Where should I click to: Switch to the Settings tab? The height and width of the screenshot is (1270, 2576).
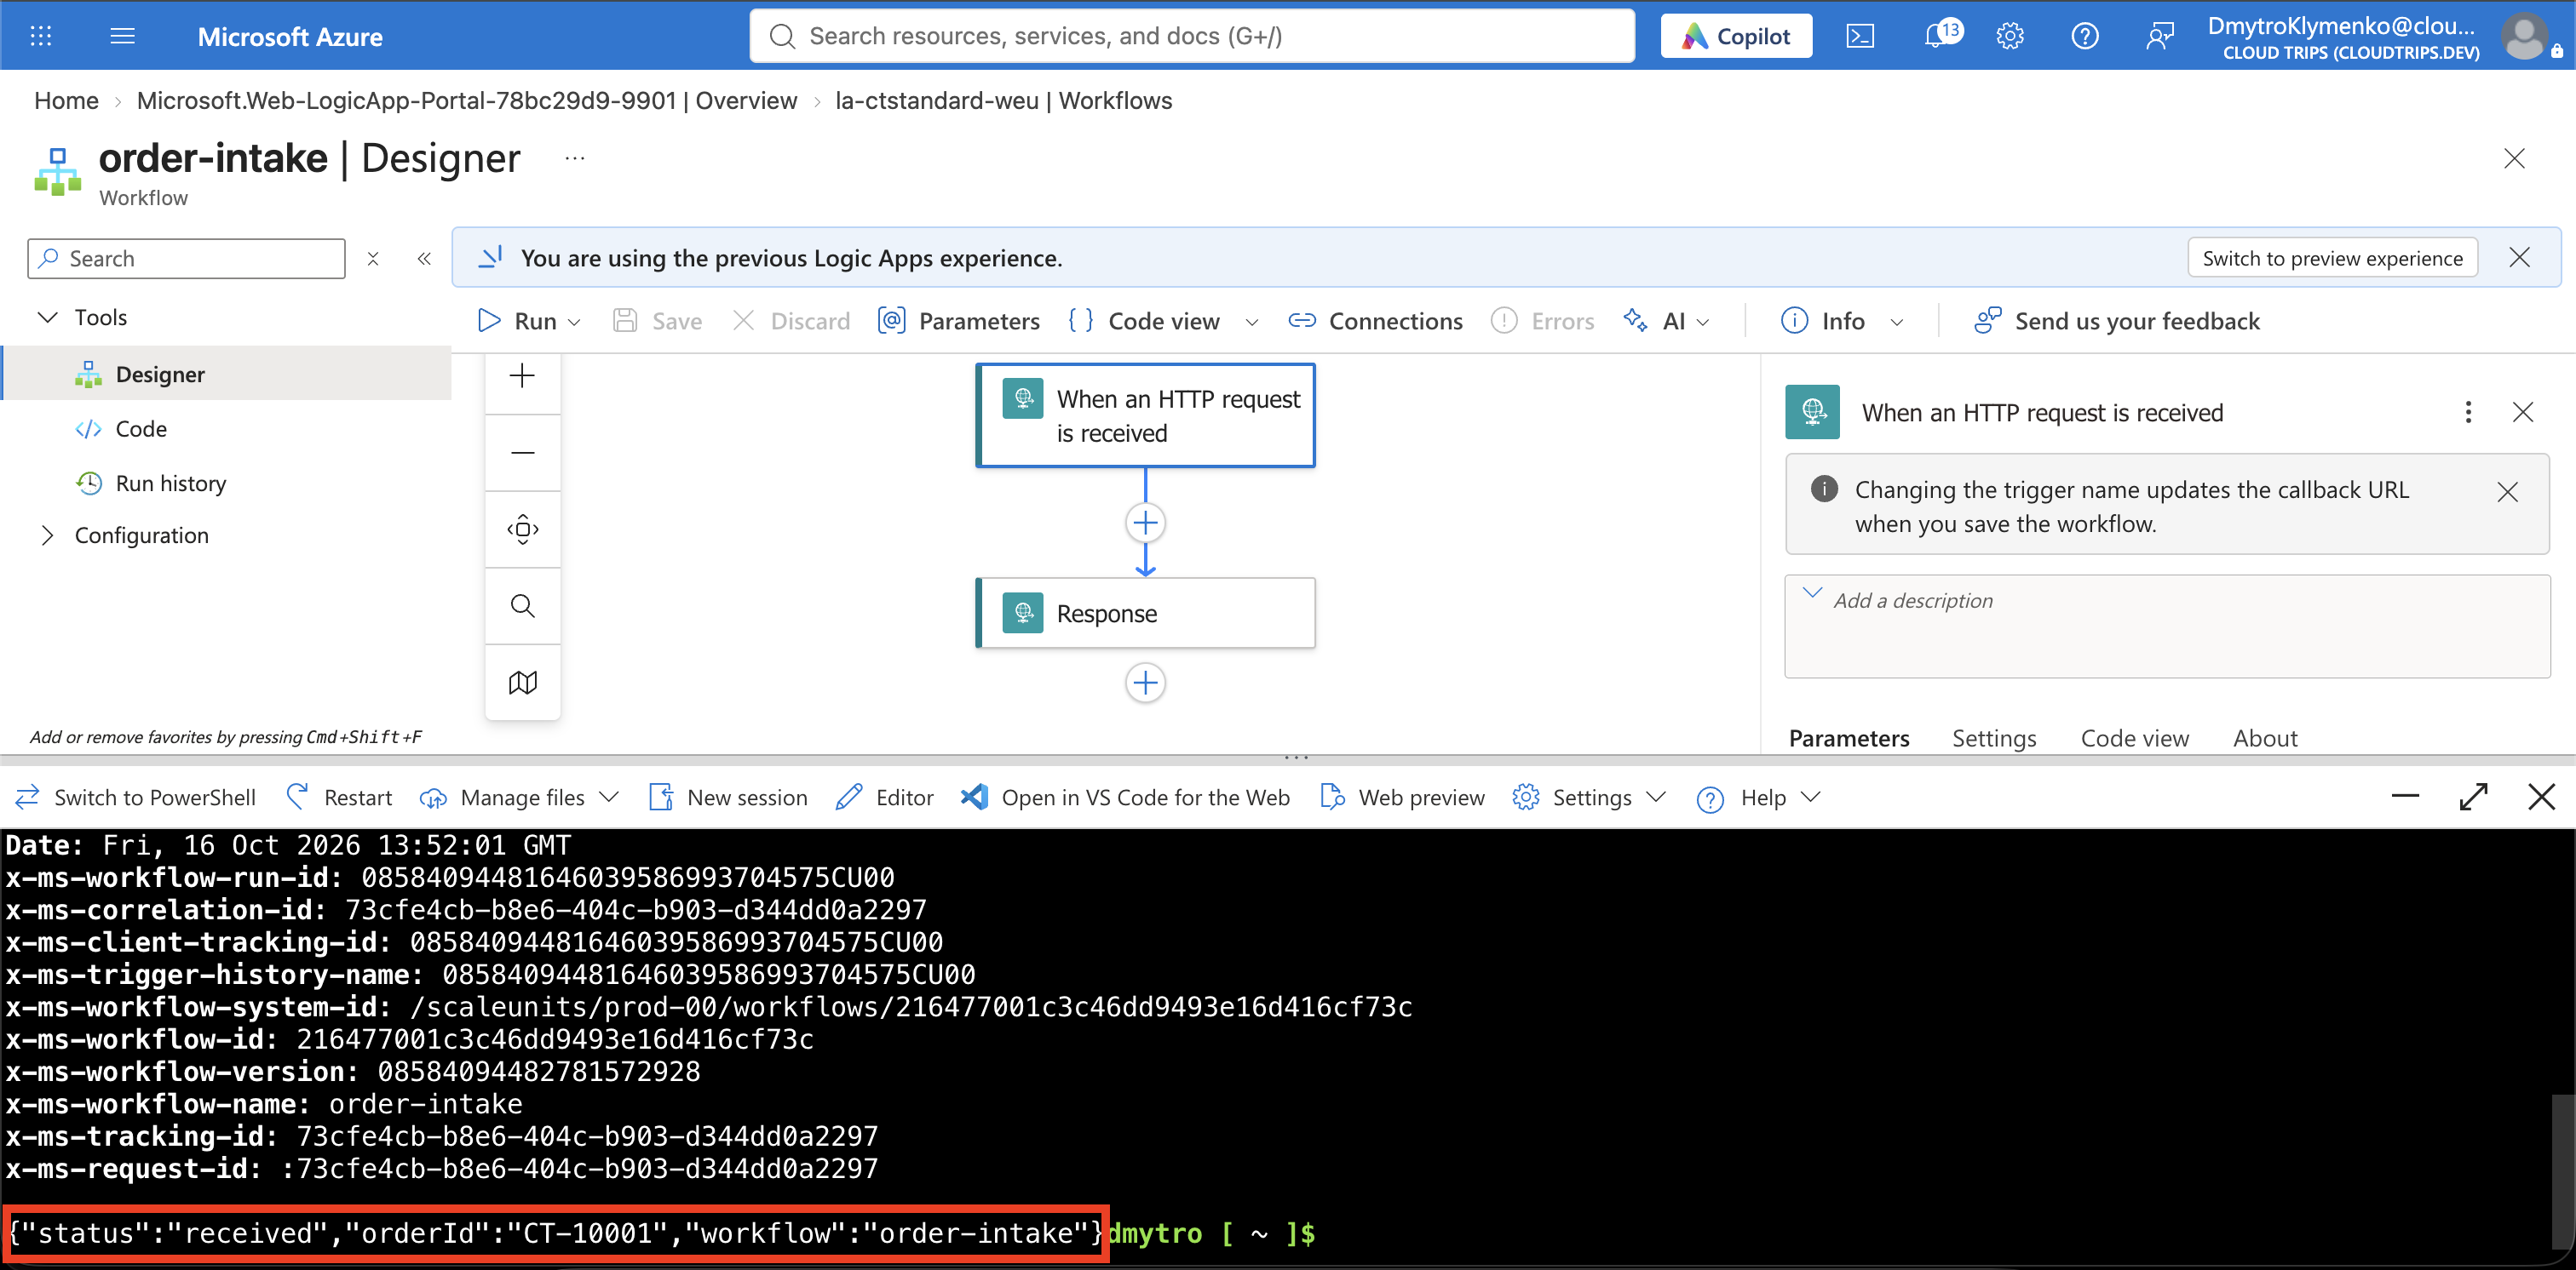[x=1994, y=738]
